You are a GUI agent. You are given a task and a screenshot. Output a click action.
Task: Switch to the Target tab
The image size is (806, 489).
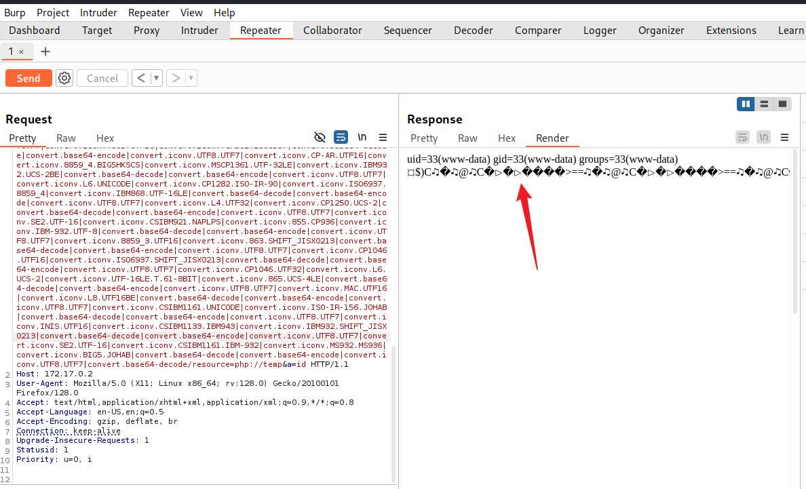tap(96, 31)
